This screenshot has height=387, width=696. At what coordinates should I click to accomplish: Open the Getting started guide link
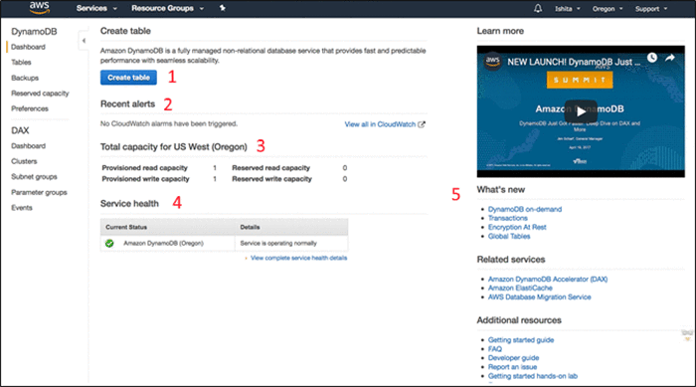pyautogui.click(x=521, y=340)
